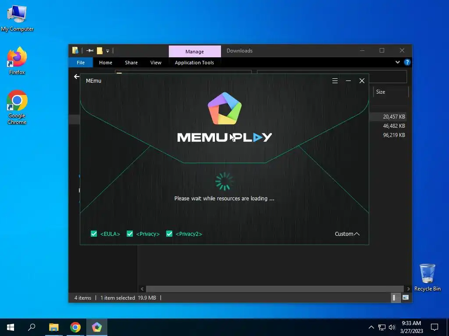
Task: Switch to the Home ribbon tab
Action: click(106, 63)
